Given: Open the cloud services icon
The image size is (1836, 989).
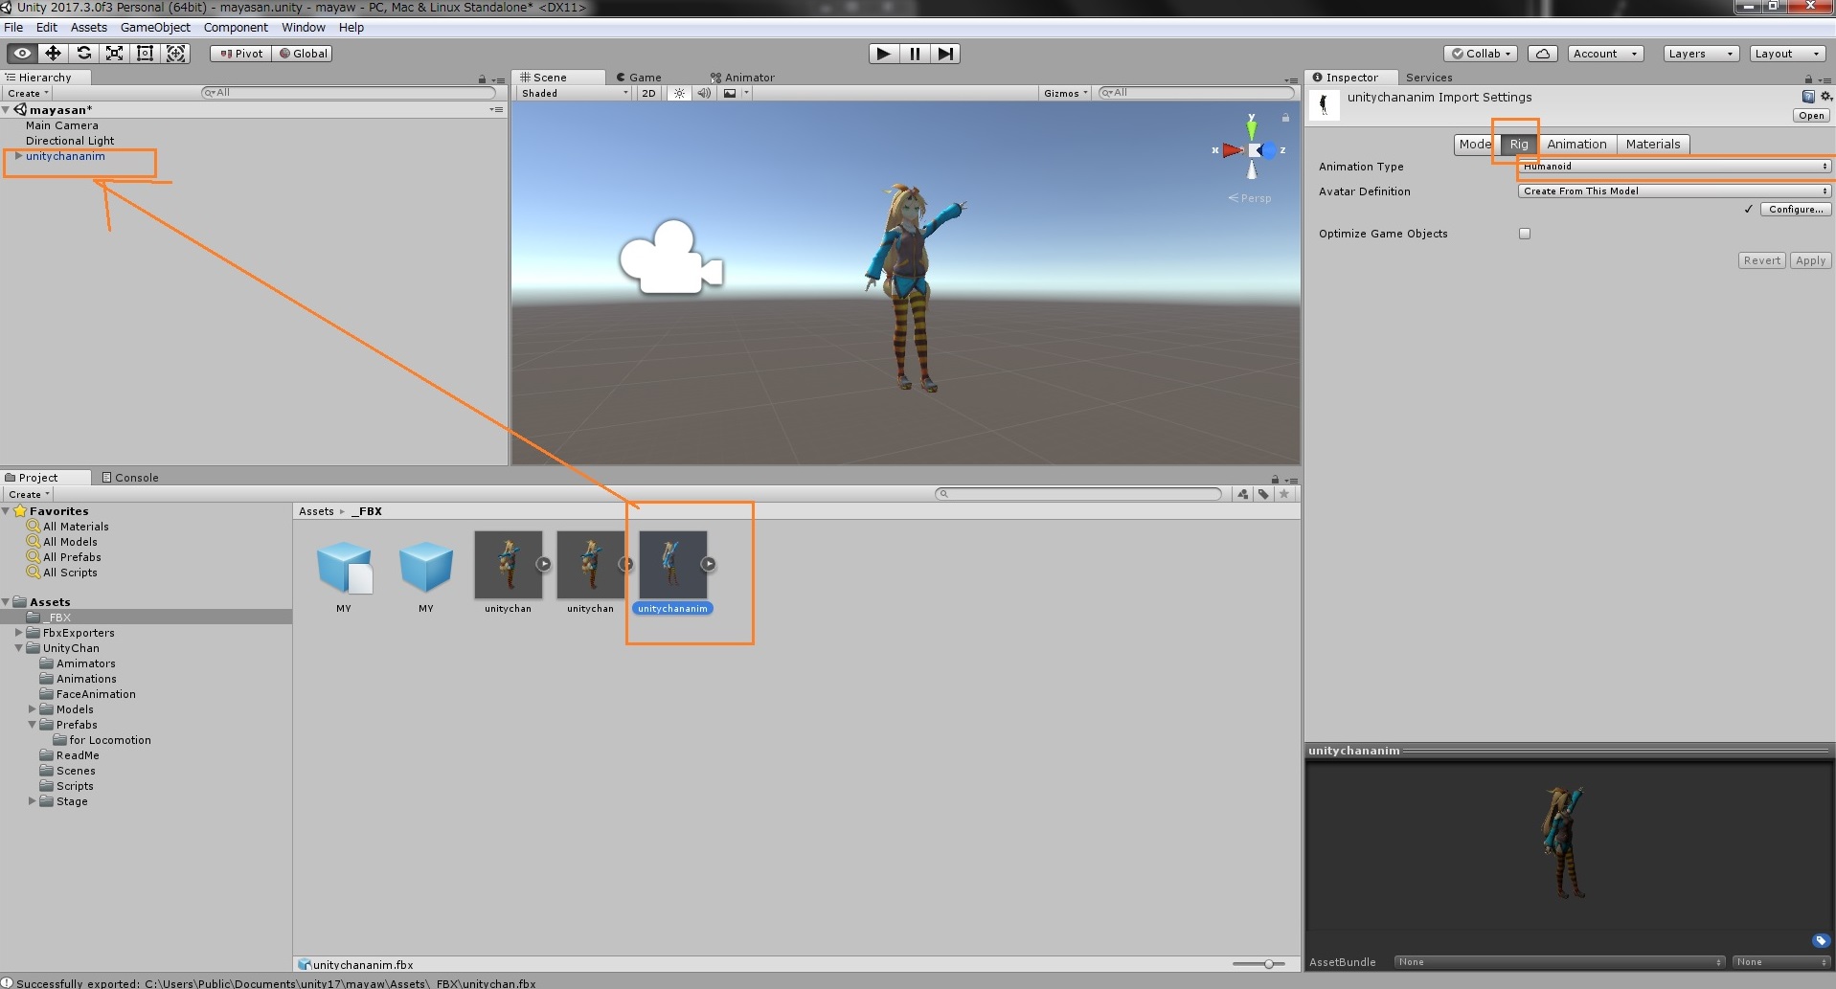Looking at the screenshot, I should [x=1542, y=54].
